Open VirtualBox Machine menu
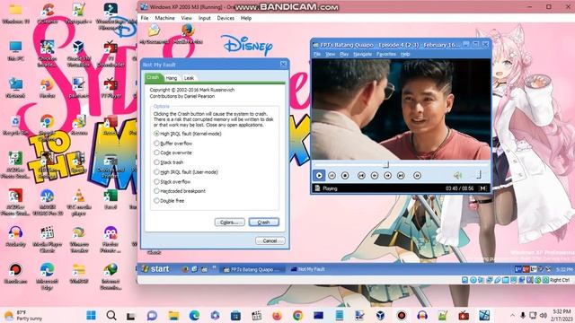This screenshot has height=323, width=575. pyautogui.click(x=164, y=18)
